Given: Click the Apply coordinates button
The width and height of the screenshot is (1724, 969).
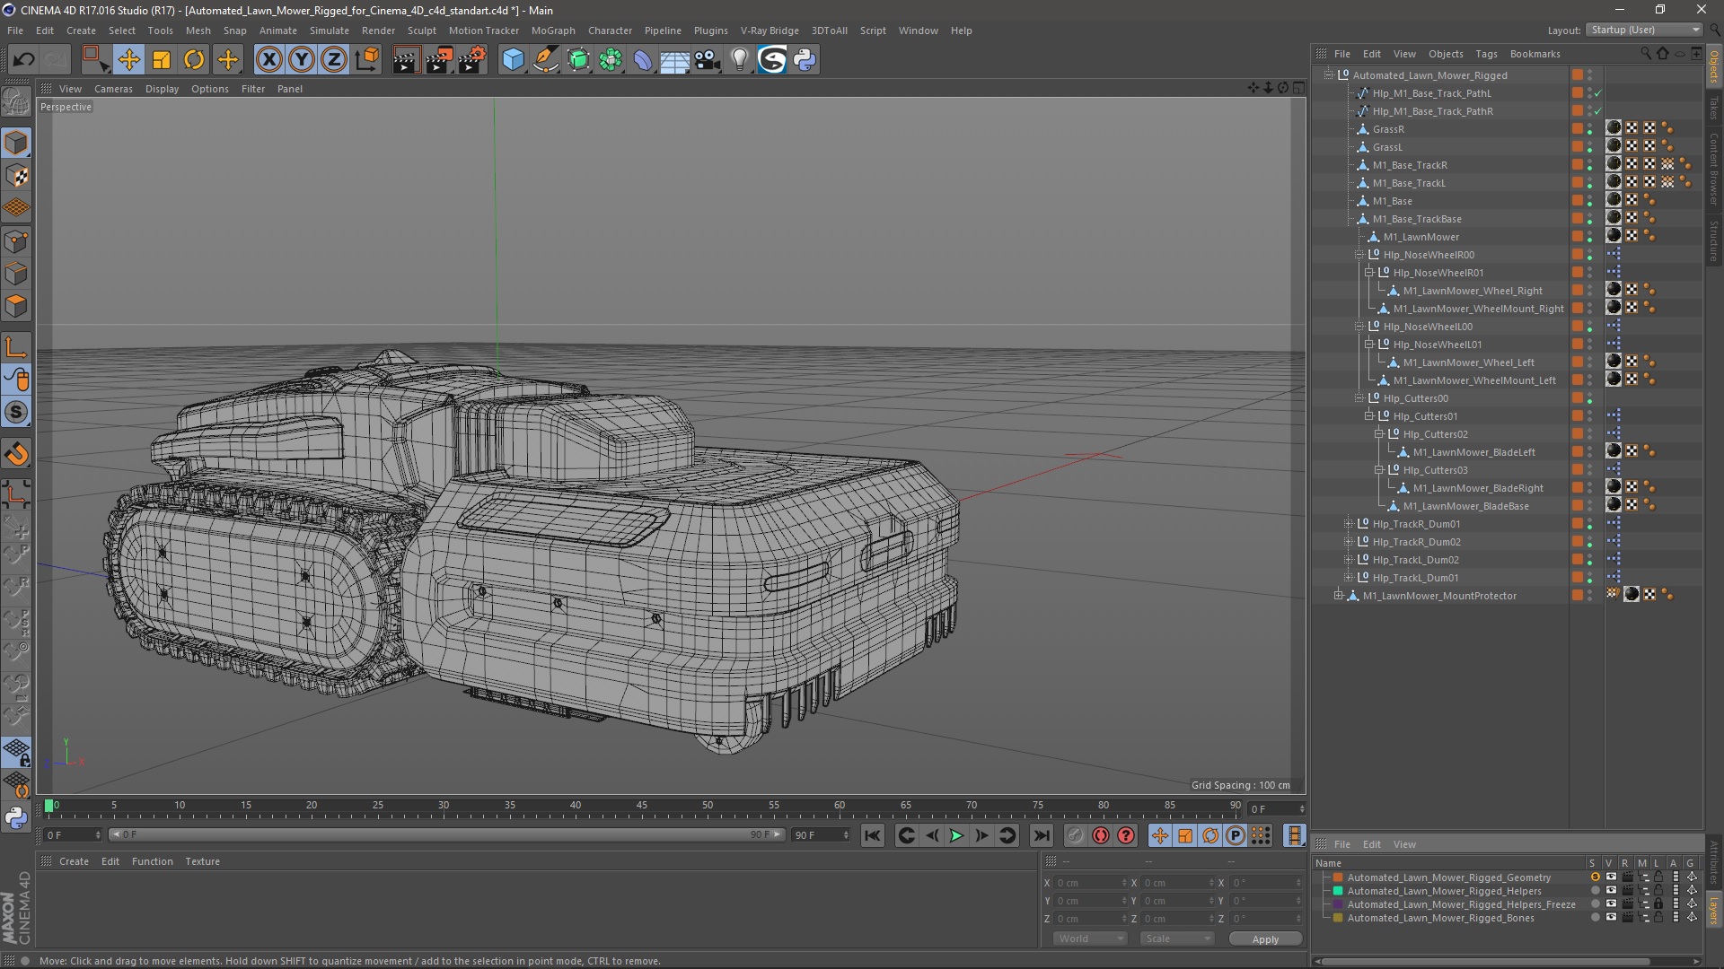Looking at the screenshot, I should pyautogui.click(x=1265, y=938).
